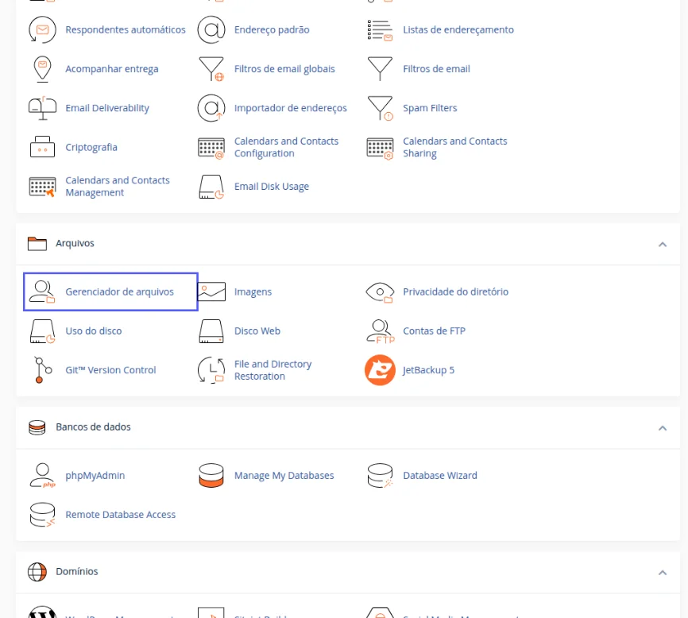This screenshot has width=688, height=618.
Task: Click the Respondentes automáticos icon
Action: click(x=42, y=30)
